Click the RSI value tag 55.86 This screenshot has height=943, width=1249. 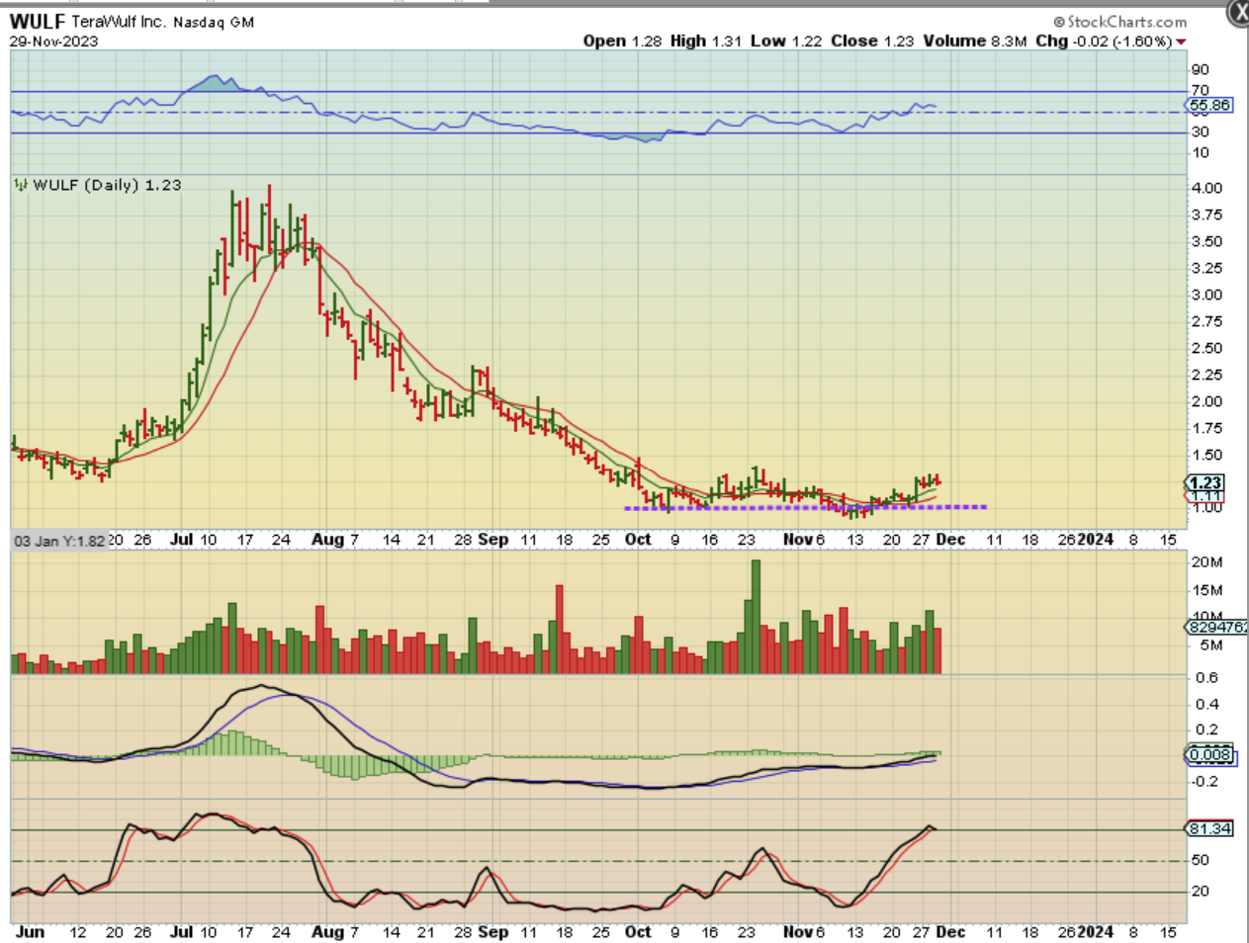[x=1209, y=105]
